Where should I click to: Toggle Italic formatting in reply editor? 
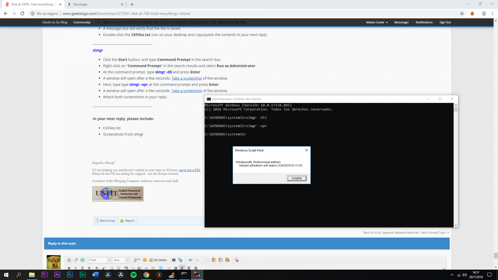[x=76, y=268]
